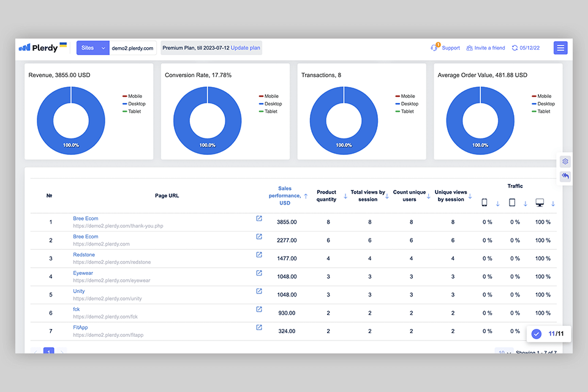Click Invite a friend in the header
The height and width of the screenshot is (392, 588).
pos(486,48)
